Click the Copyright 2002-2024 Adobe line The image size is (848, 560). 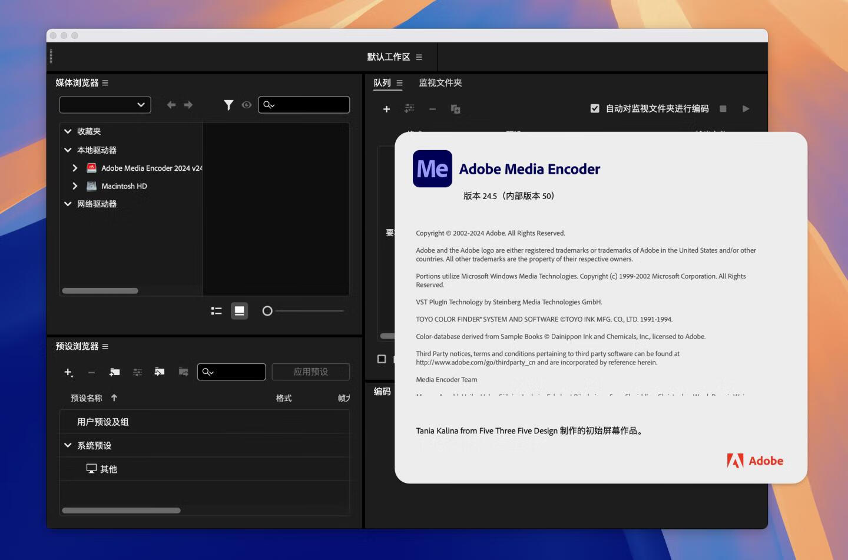(x=491, y=233)
